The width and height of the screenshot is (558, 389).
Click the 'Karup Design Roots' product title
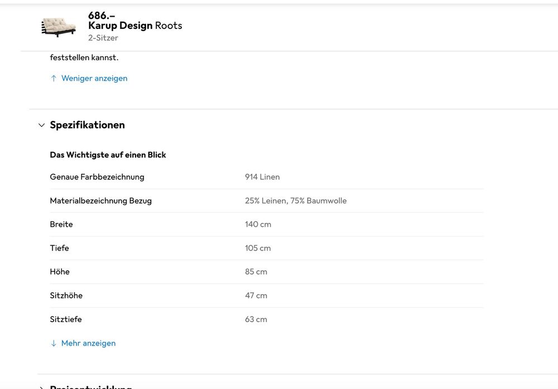135,26
